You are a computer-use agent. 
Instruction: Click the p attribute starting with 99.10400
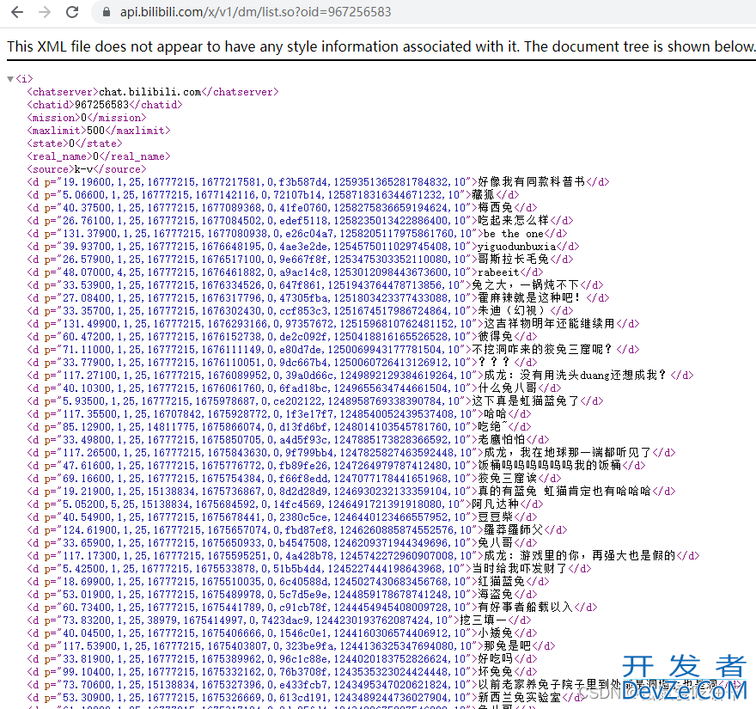click(258, 672)
